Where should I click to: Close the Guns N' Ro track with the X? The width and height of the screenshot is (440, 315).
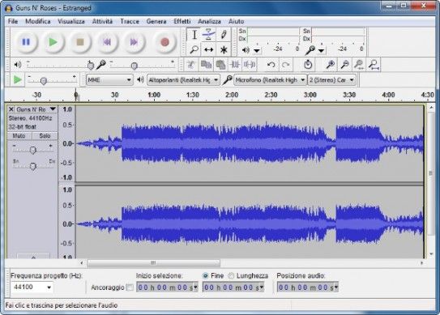click(11, 109)
